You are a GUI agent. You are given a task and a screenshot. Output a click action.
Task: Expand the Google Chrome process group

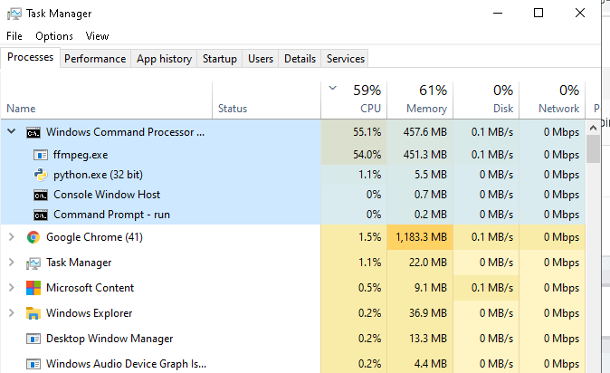(x=12, y=237)
